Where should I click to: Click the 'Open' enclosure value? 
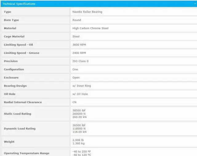76,78
